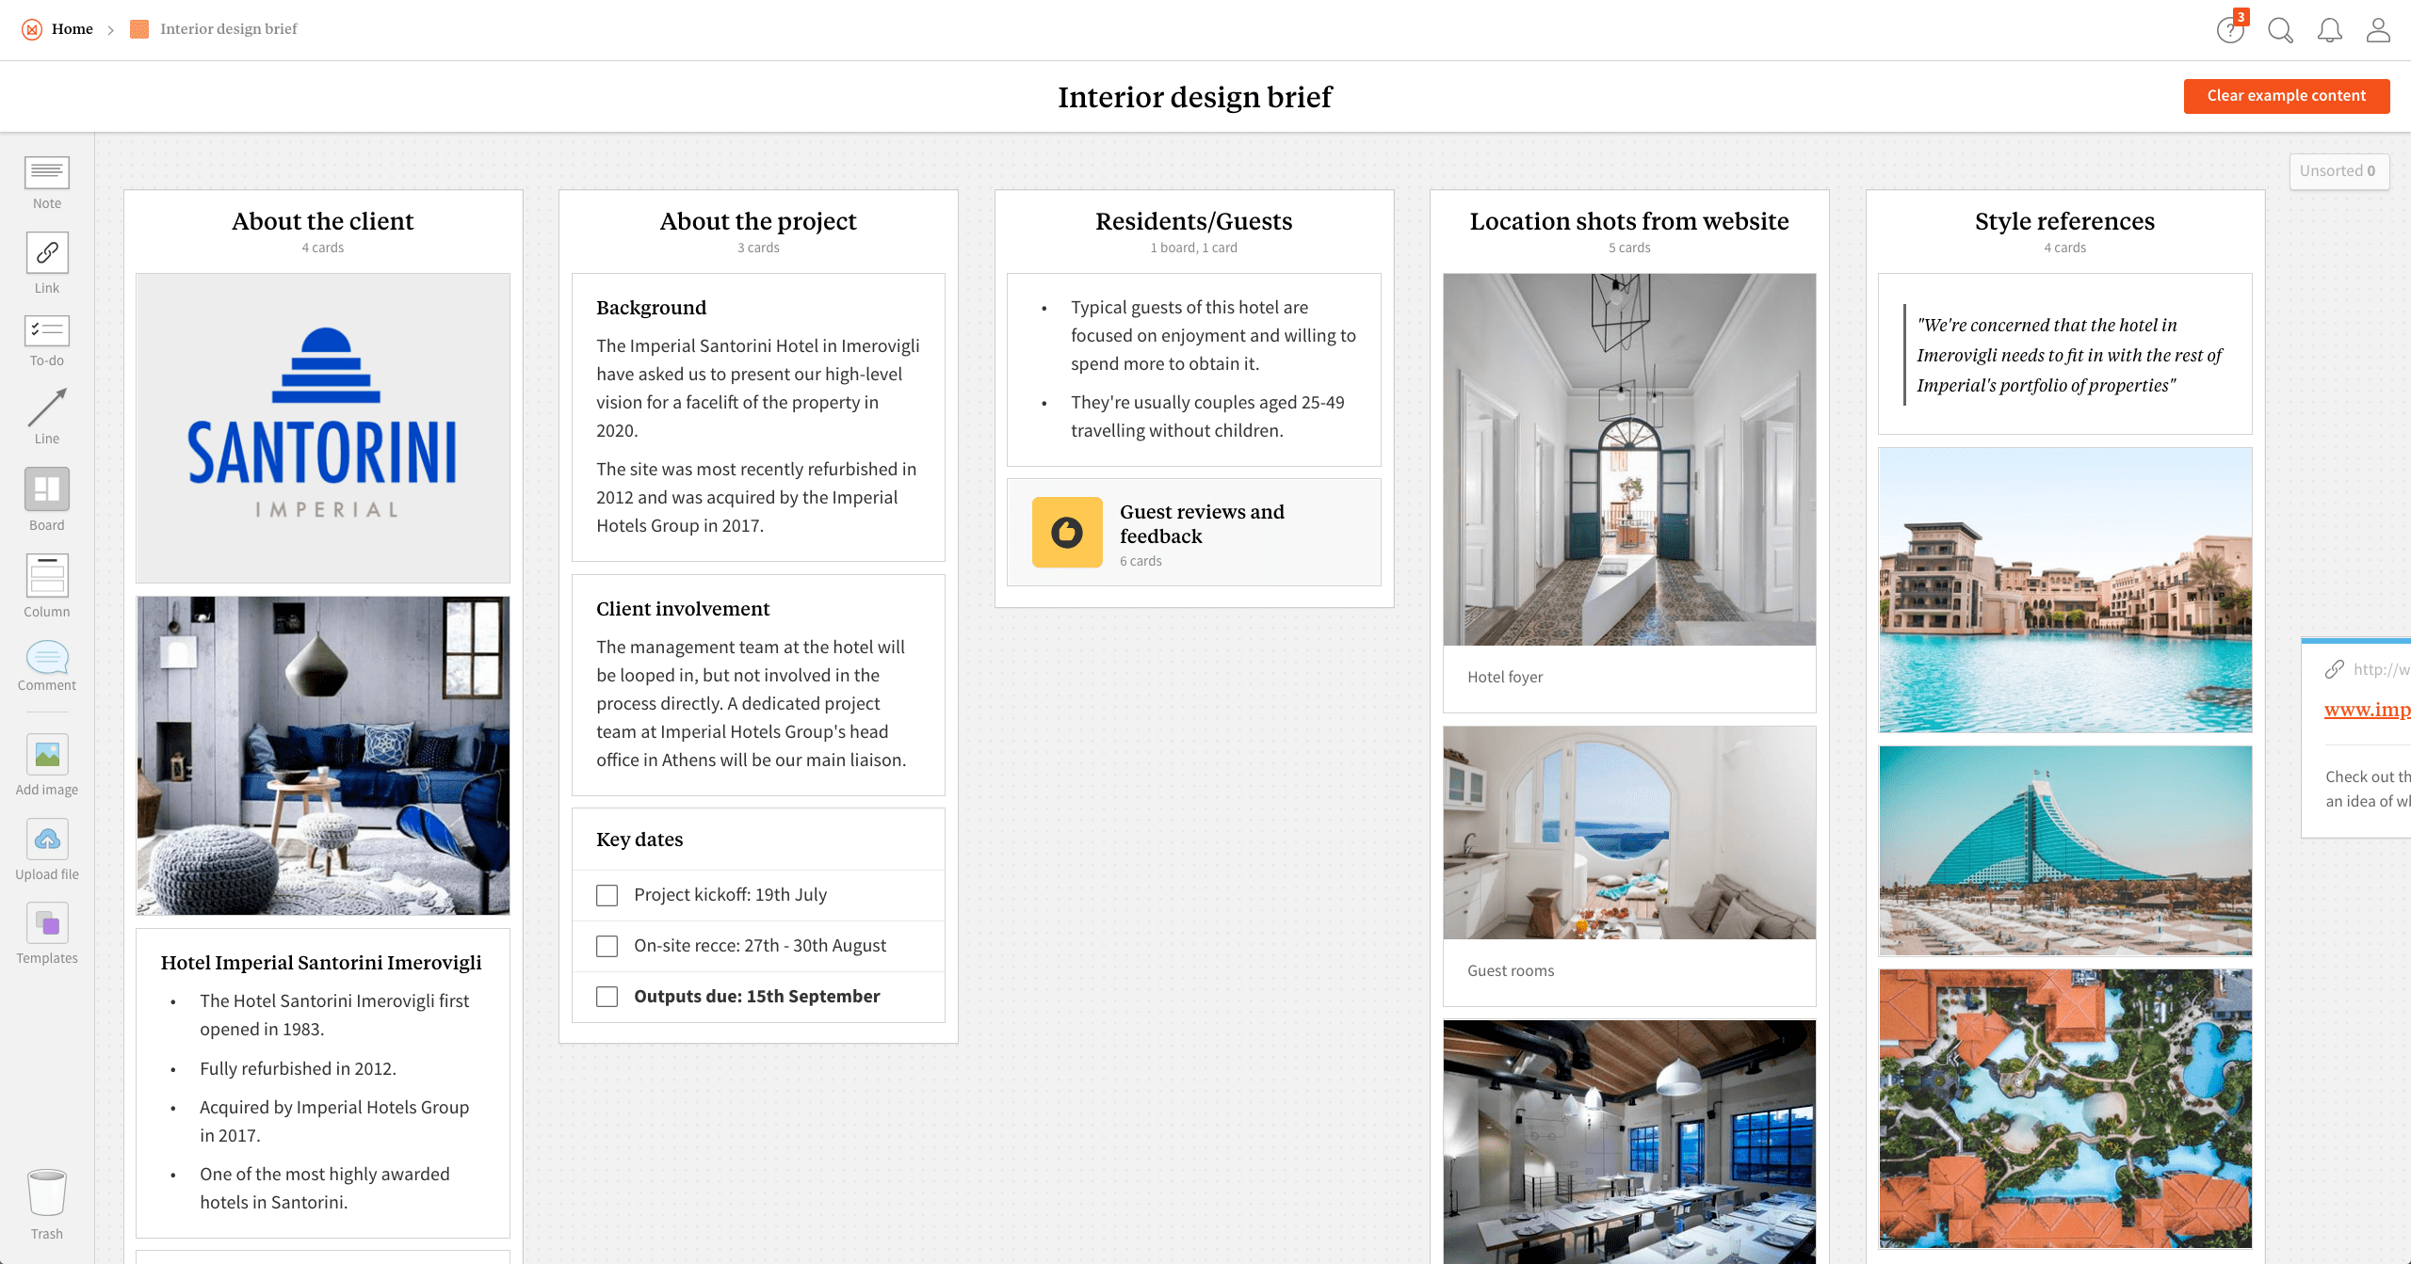Image resolution: width=2411 pixels, height=1264 pixels.
Task: Open the Templates panel in sidebar
Action: tap(48, 924)
